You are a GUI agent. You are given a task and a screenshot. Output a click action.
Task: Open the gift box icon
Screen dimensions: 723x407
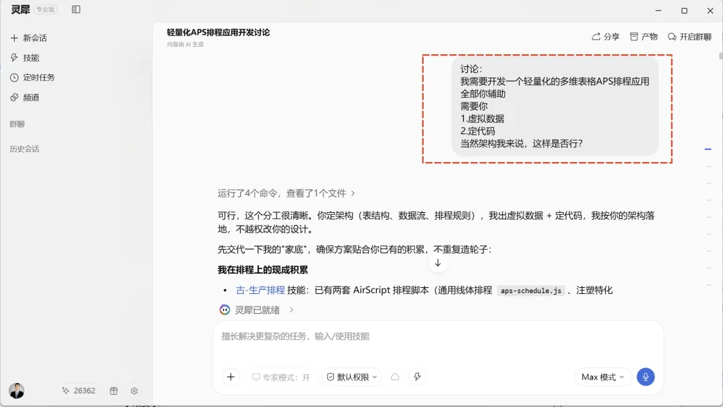click(113, 391)
